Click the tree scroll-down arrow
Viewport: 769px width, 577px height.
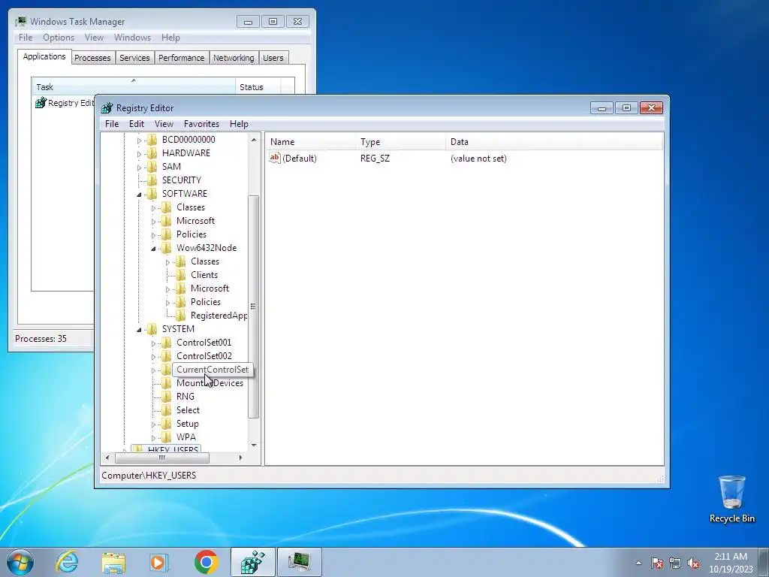point(254,445)
